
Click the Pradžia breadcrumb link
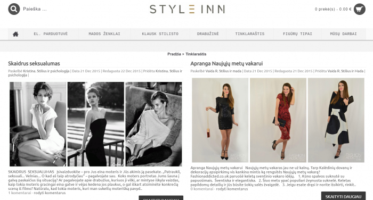(174, 54)
